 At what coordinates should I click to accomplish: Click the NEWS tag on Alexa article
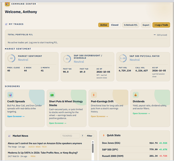pyautogui.click(x=38, y=147)
